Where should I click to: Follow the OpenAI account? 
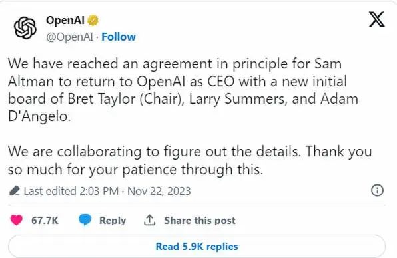coord(119,37)
